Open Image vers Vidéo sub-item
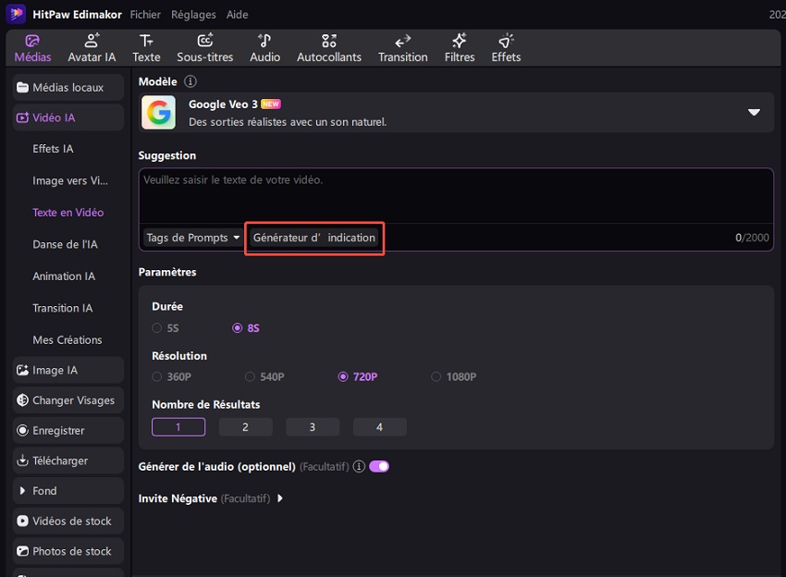 (x=70, y=181)
